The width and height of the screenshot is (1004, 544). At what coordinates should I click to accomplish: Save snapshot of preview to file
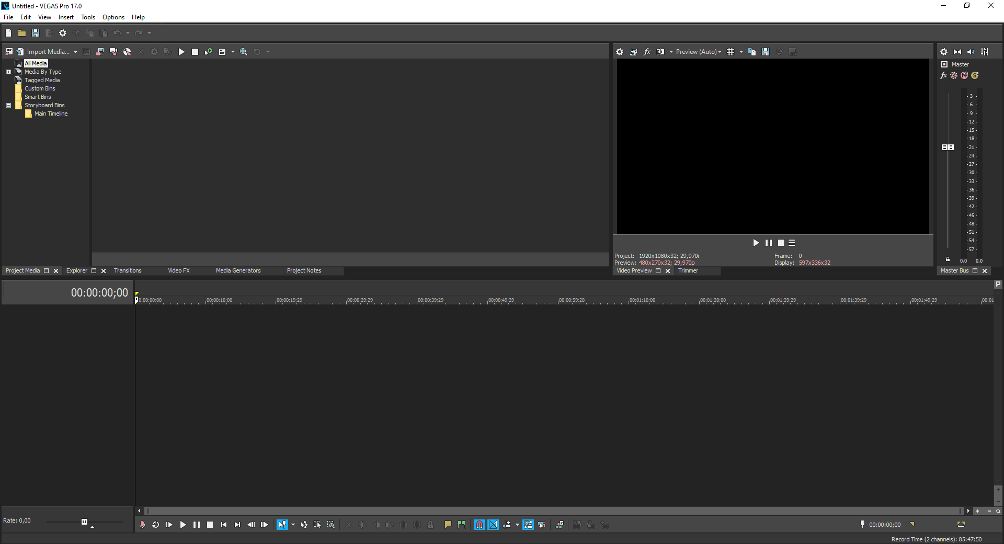766,52
